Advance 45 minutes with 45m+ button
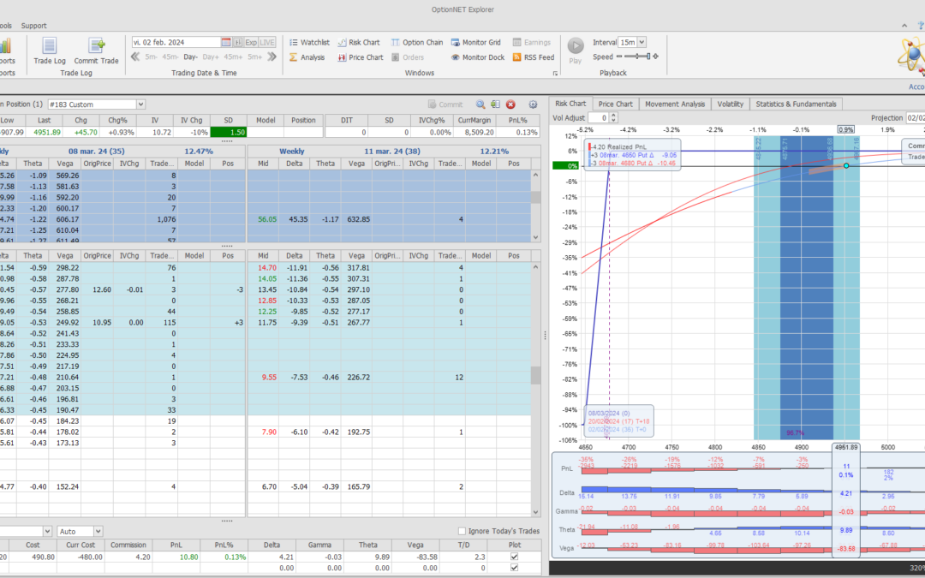 233,57
